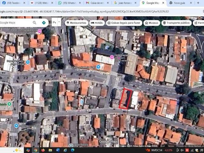This screenshot has height=153, width=204.
Task: Open the Privacidade link in map footer
Action: (x=181, y=146)
